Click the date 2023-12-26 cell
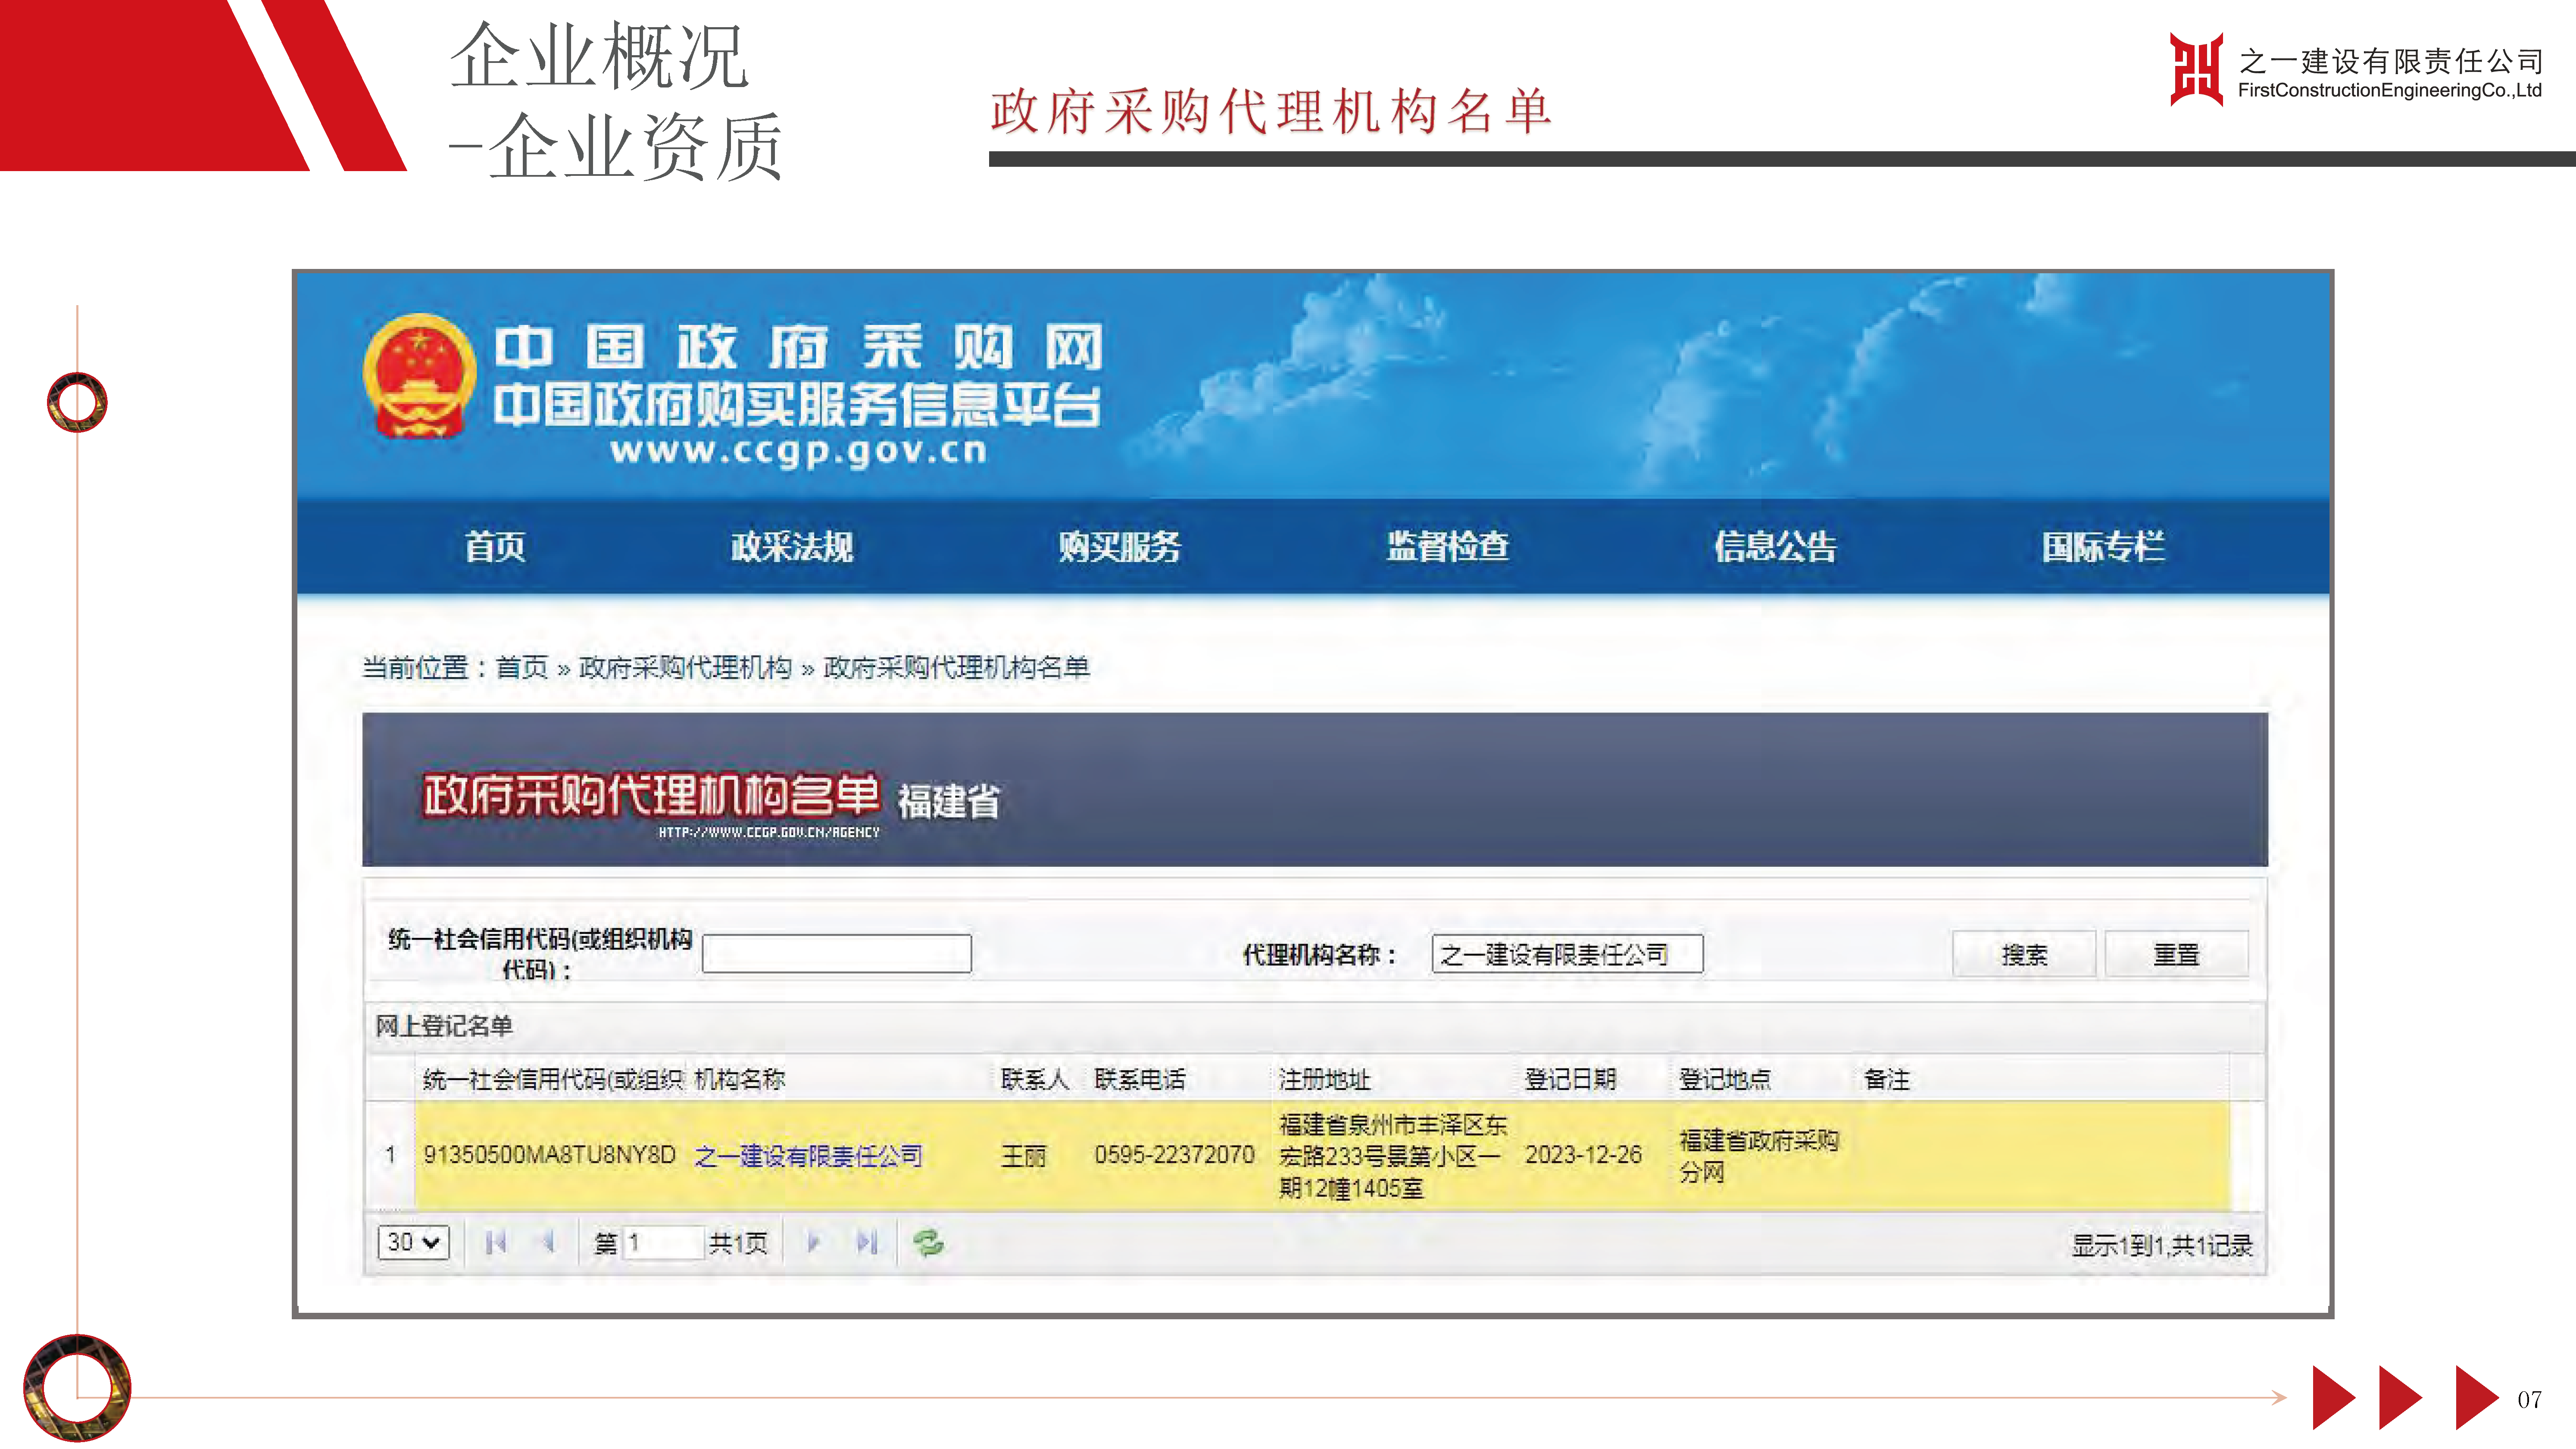The width and height of the screenshot is (2576, 1449). click(1583, 1155)
